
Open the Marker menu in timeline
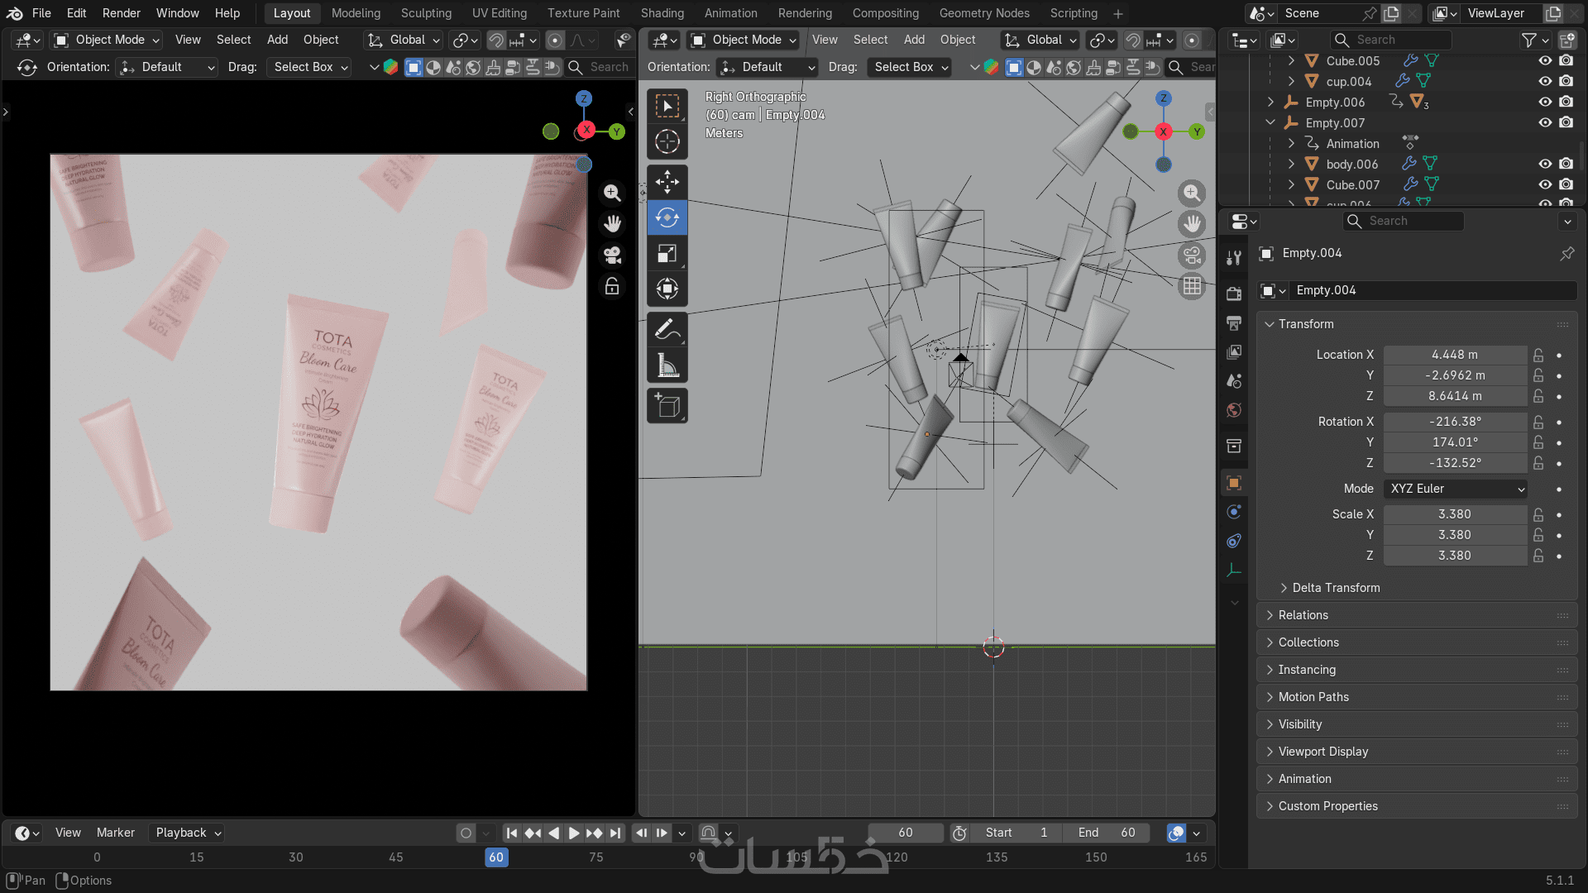(115, 833)
